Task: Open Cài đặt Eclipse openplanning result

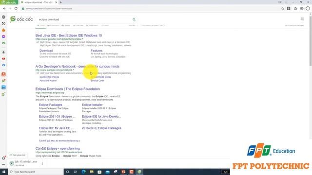Action: [x=58, y=148]
